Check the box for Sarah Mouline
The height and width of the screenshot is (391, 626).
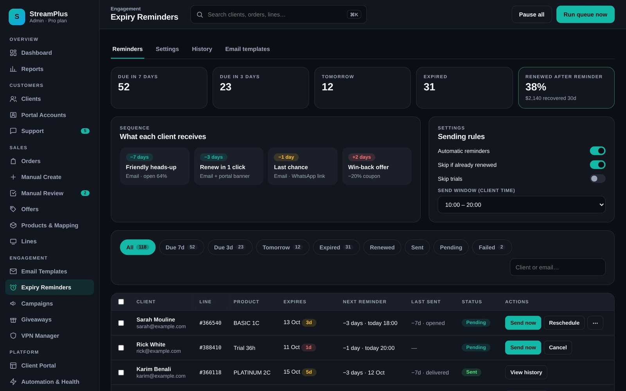[121, 323]
